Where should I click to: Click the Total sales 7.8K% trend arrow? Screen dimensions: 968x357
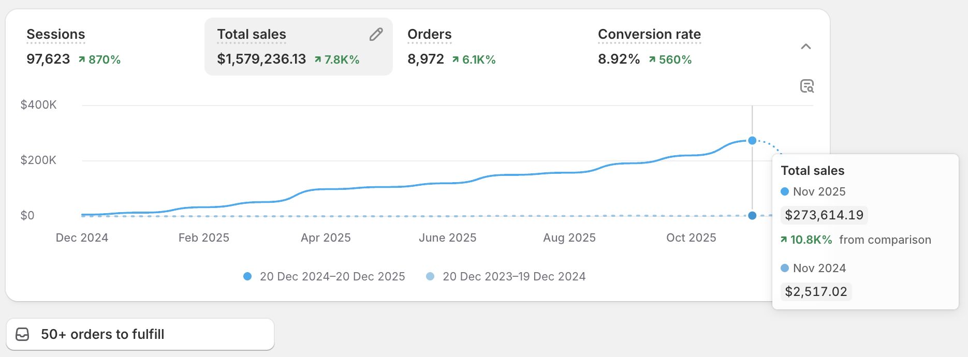317,59
